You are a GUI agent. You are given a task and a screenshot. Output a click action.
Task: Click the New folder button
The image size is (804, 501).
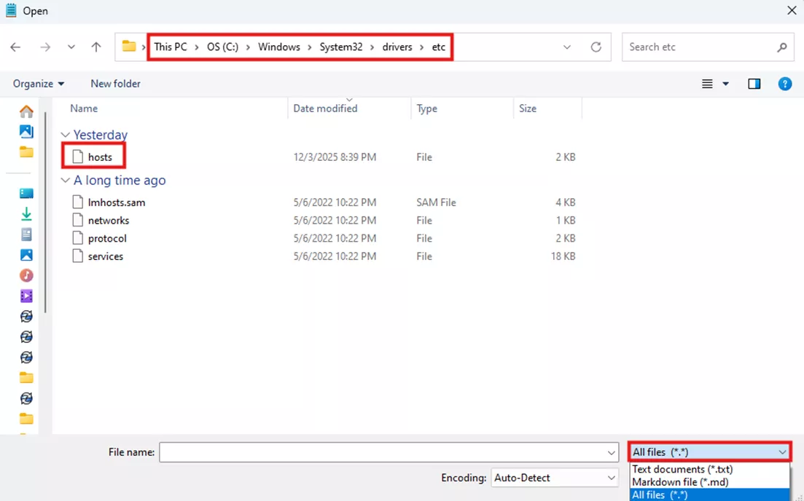pyautogui.click(x=115, y=84)
